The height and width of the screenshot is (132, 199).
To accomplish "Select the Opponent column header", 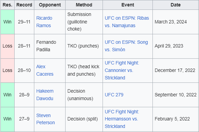I will tap(50, 5).
